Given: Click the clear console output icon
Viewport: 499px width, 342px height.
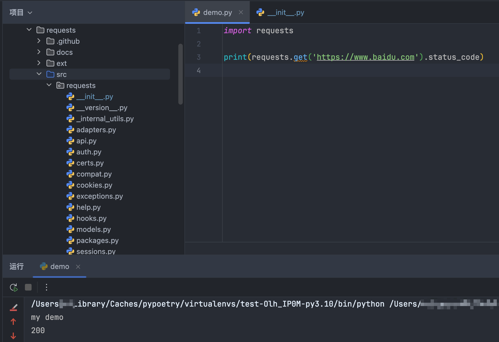Looking at the screenshot, I should coord(14,307).
